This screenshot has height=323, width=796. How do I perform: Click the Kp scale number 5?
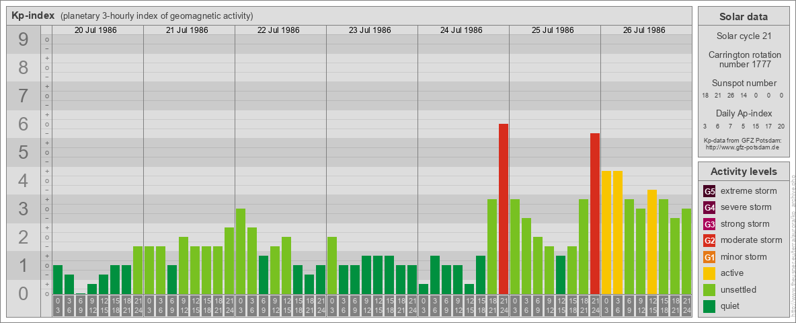click(x=24, y=152)
